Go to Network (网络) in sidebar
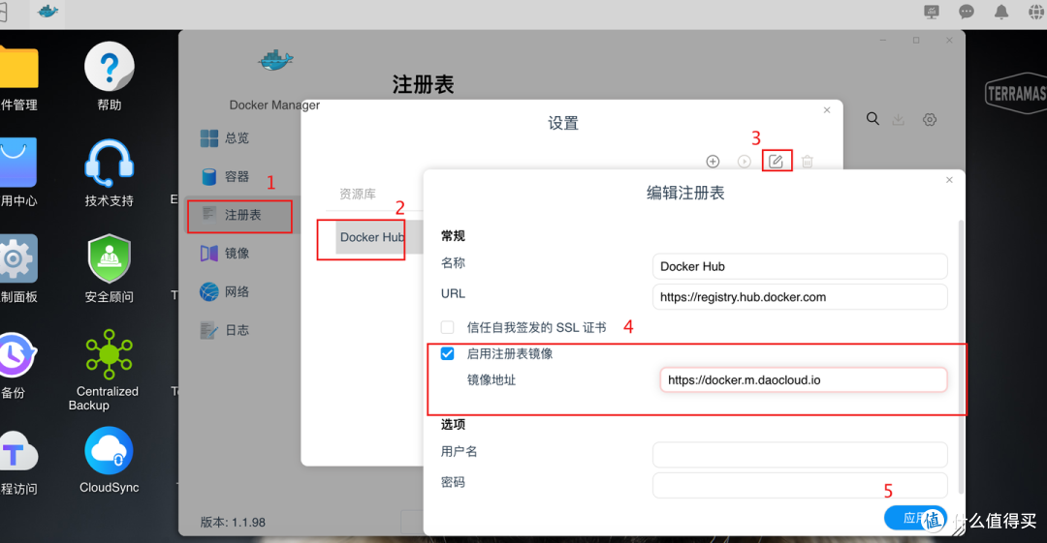 coord(238,292)
